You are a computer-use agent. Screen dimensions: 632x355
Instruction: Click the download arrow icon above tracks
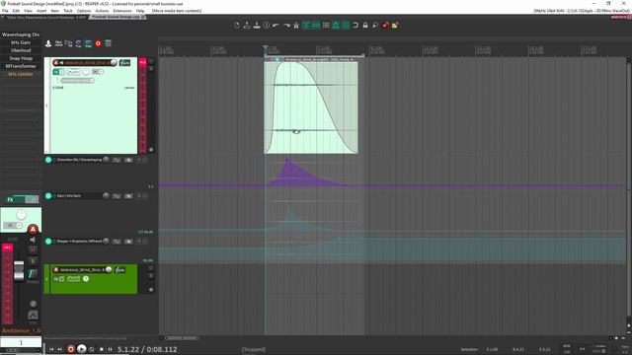click(x=48, y=43)
